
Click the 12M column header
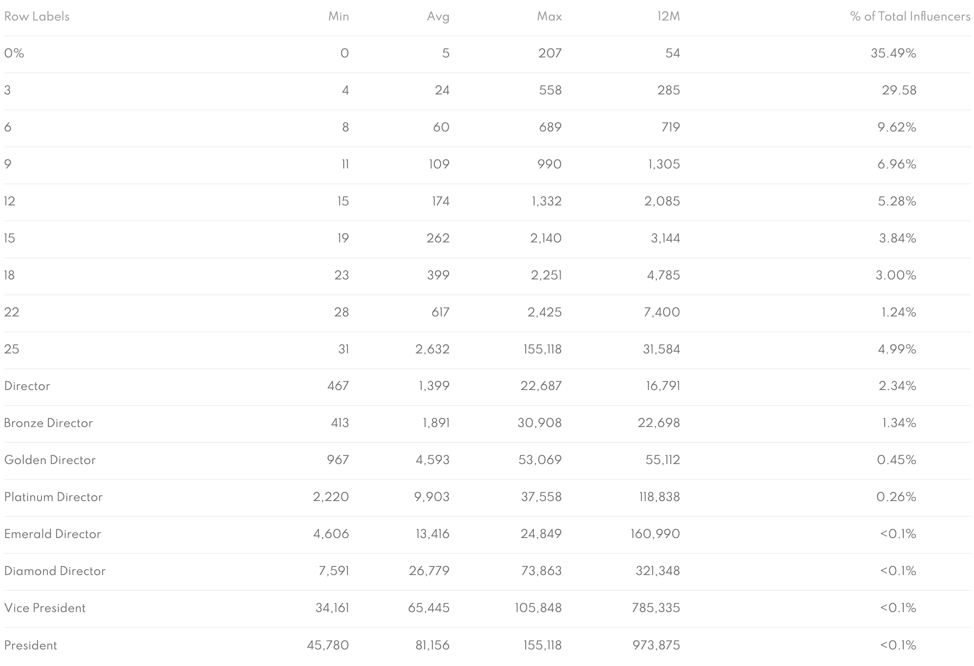(669, 16)
